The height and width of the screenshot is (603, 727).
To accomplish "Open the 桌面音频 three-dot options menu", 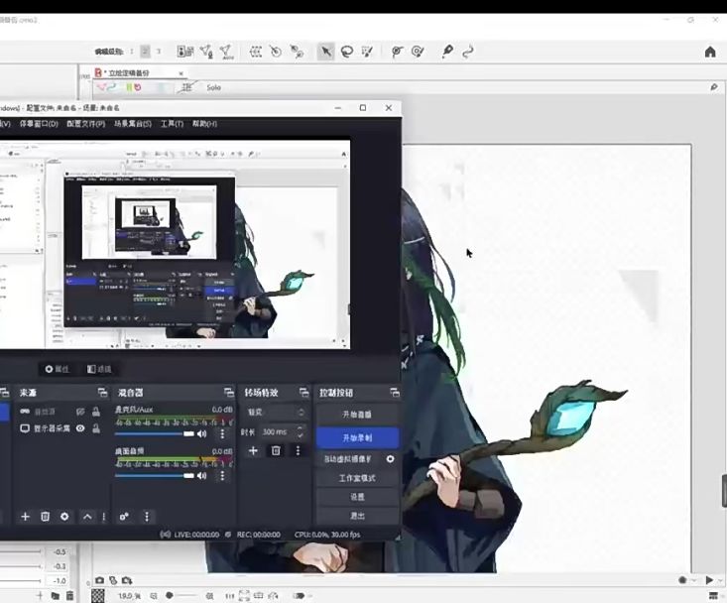I will click(x=221, y=475).
